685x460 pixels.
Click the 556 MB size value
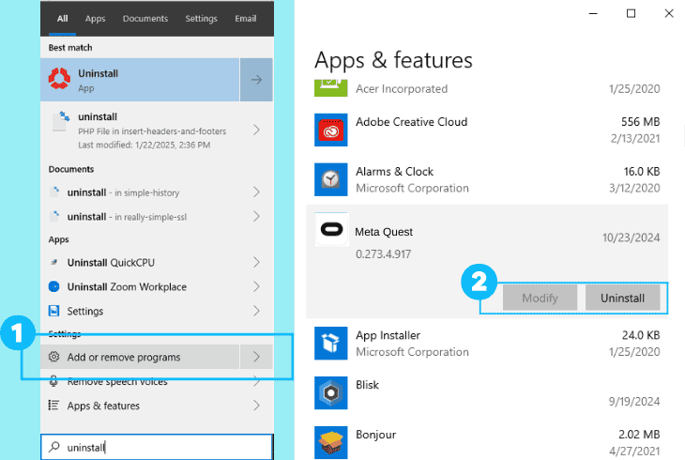[x=641, y=121]
